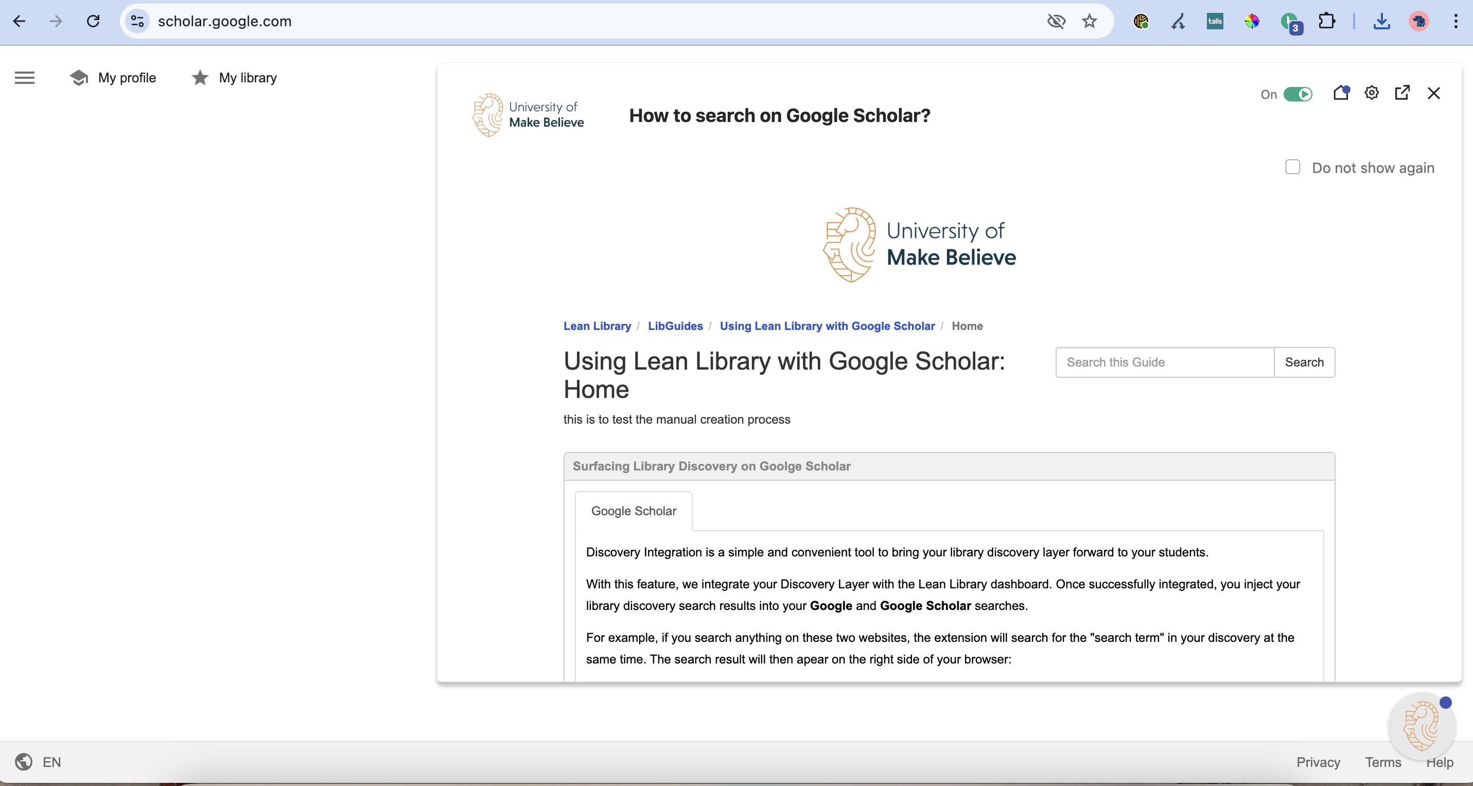Click 'this is to test the manual creation process'
The width and height of the screenshot is (1473, 786).
click(676, 420)
